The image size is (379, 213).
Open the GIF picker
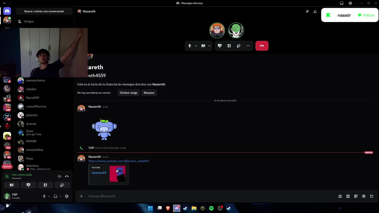click(348, 196)
